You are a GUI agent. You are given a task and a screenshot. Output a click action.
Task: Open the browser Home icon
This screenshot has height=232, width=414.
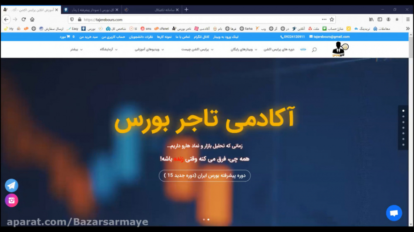[x=32, y=19]
